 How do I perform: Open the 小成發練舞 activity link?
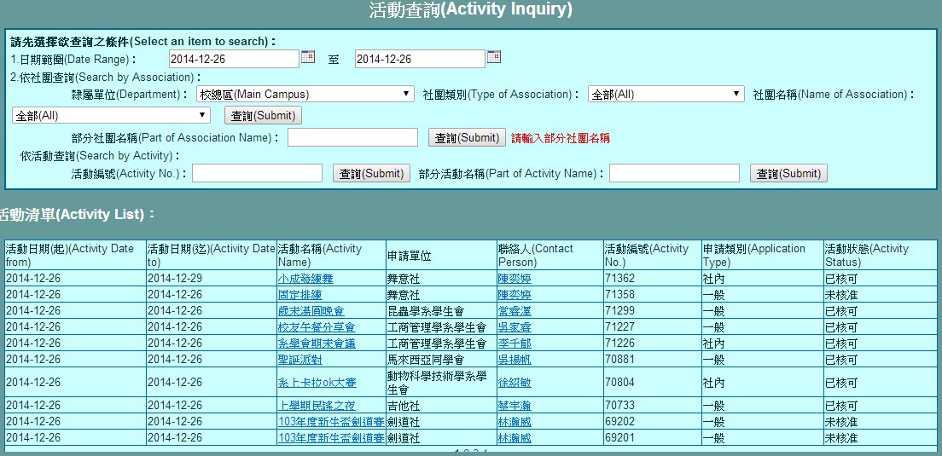point(305,279)
